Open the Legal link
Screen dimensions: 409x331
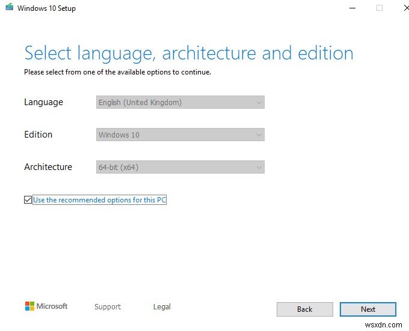[162, 307]
